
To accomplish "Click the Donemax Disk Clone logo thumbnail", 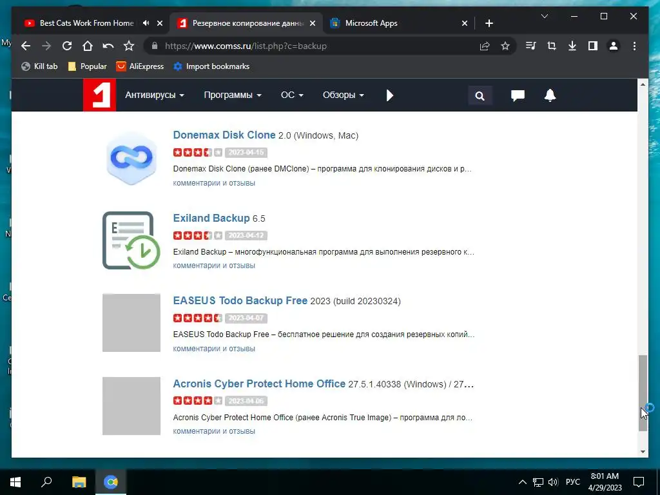I will (131, 157).
